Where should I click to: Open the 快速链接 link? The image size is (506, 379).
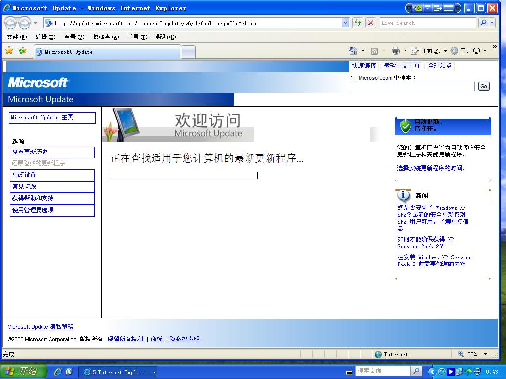tap(364, 66)
